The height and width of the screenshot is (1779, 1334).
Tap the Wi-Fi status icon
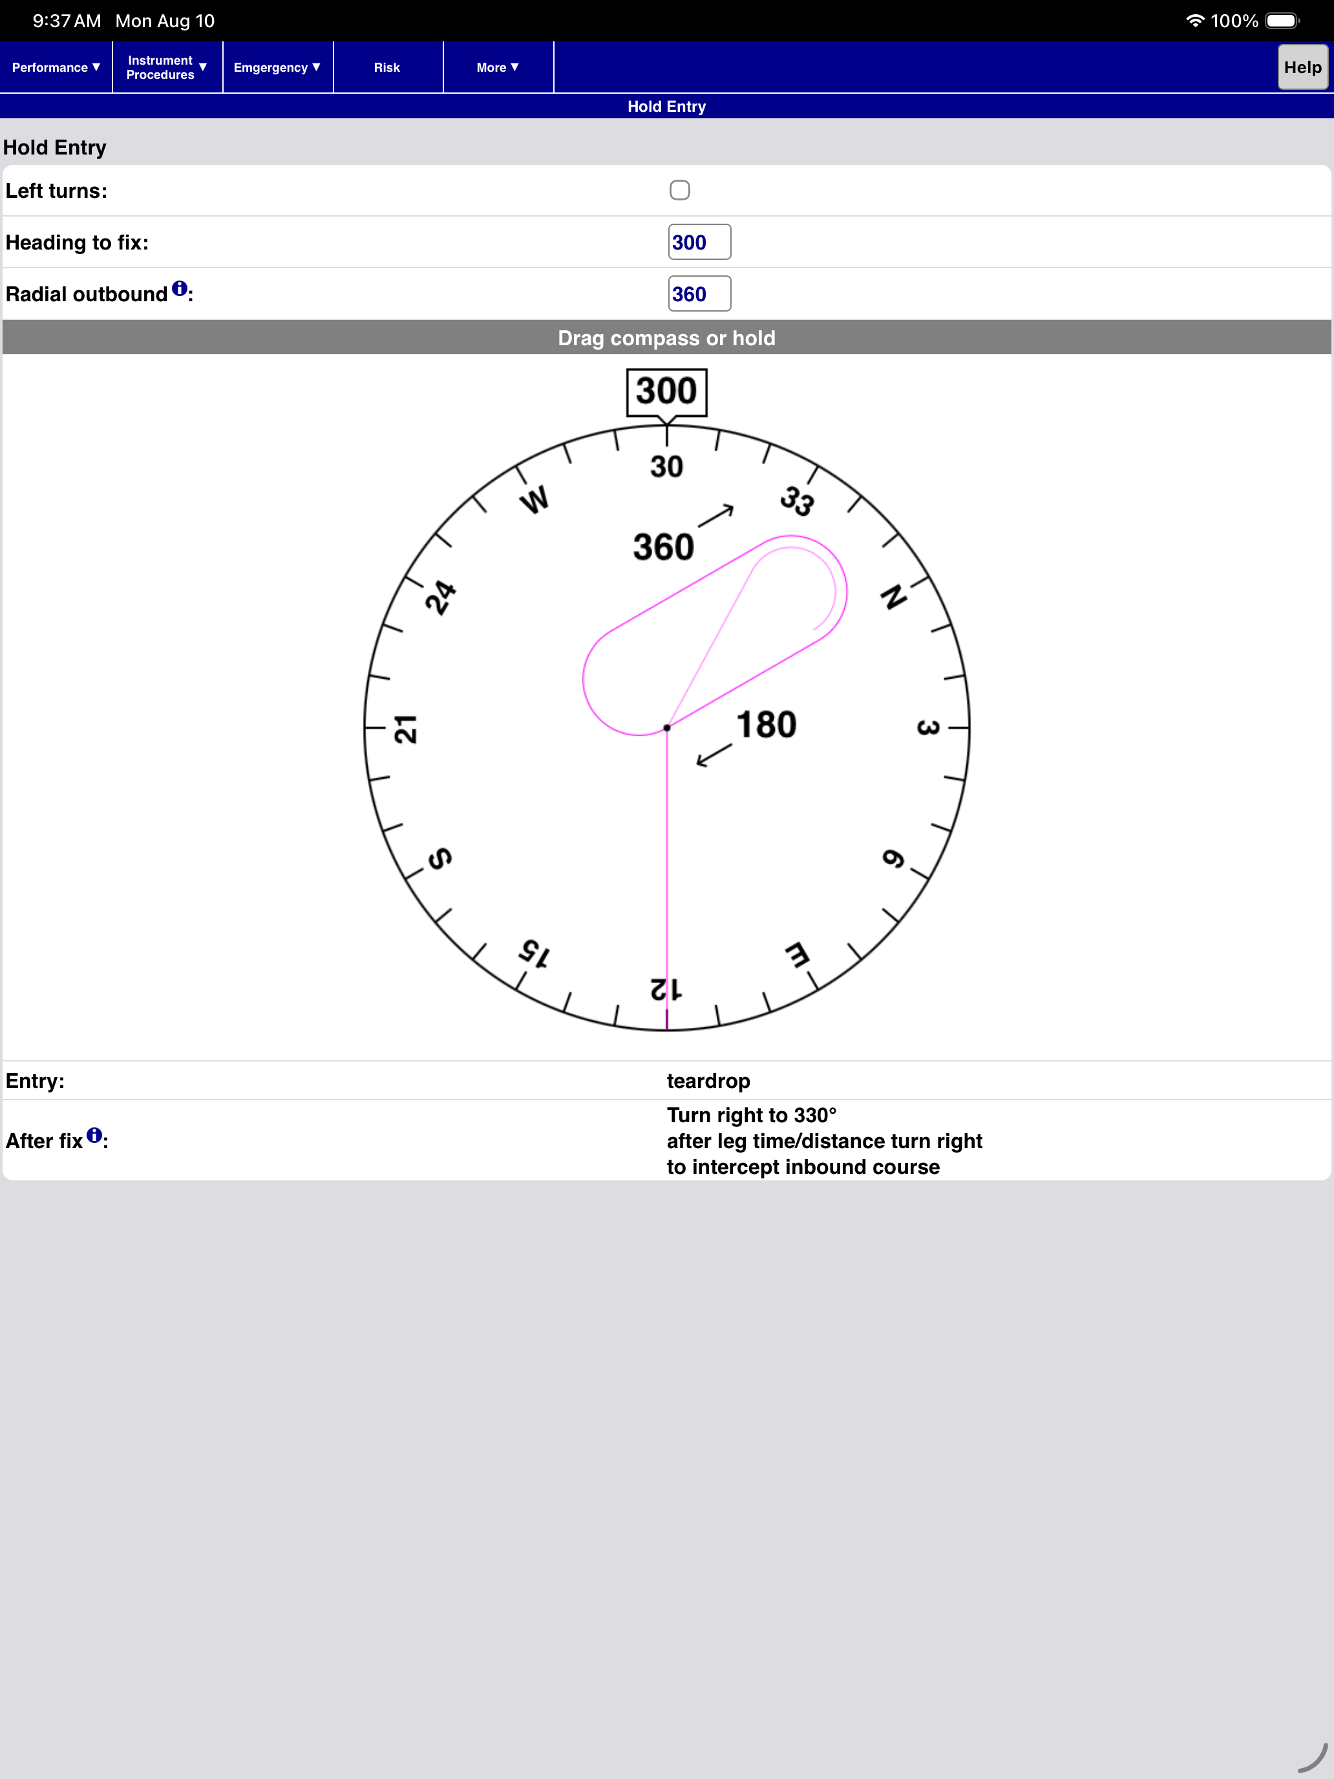point(1195,21)
